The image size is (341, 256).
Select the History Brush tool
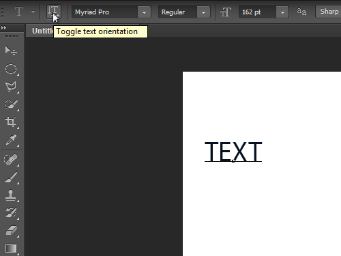11,213
